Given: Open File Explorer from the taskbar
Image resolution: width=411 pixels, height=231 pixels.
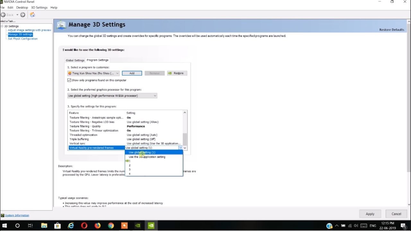Looking at the screenshot, I should tap(44, 226).
